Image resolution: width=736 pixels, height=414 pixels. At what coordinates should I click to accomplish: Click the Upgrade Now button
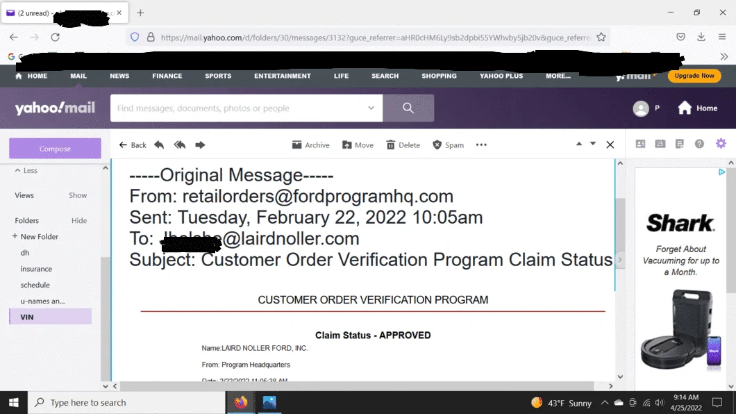(x=694, y=76)
